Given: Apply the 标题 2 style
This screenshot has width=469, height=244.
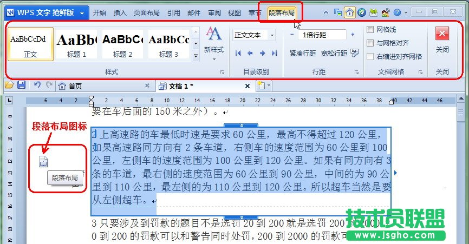Looking at the screenshot, I should coord(122,44).
